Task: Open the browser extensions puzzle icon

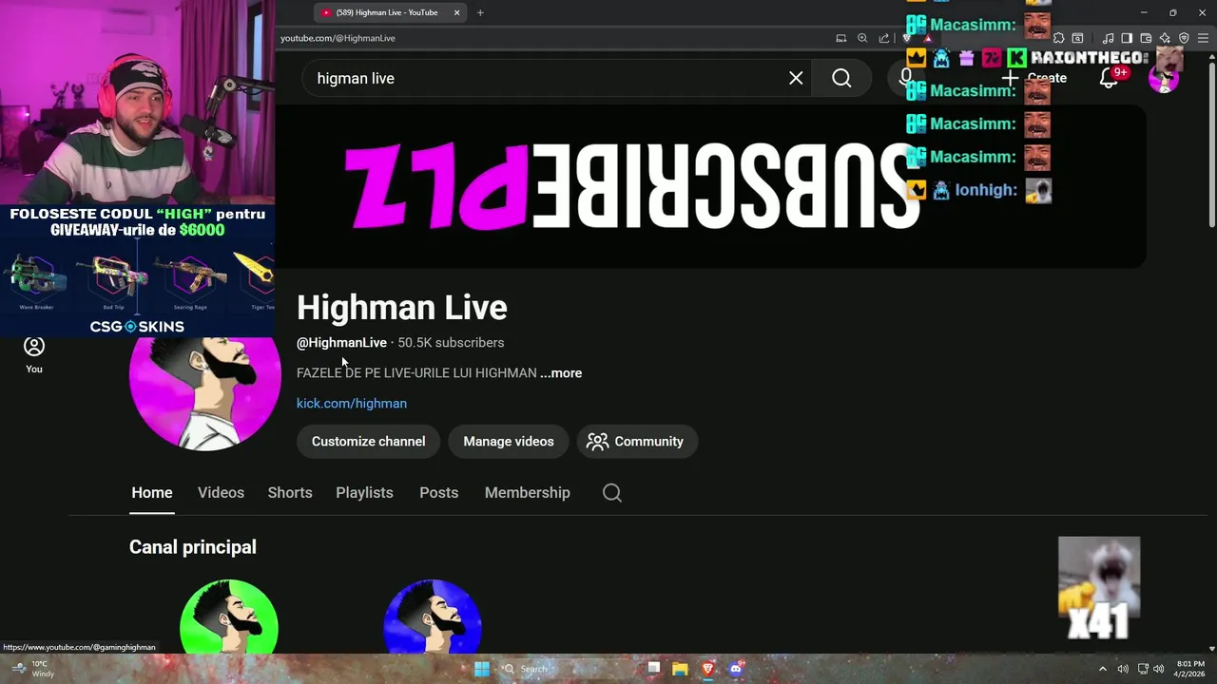Action: tap(1058, 38)
